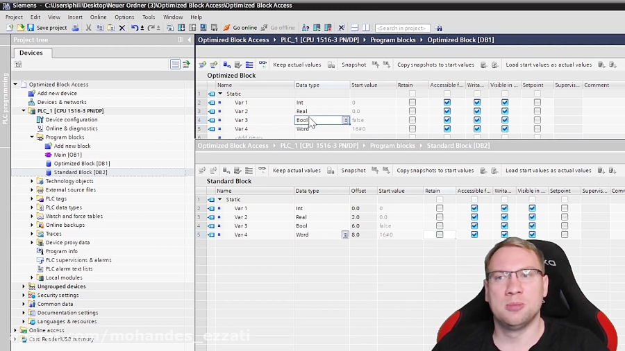
Task: Enable Setpoint for Var 4 in Optimized Block
Action: 537,129
